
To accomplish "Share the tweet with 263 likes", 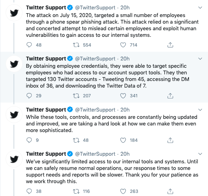I will (x=170, y=191).
